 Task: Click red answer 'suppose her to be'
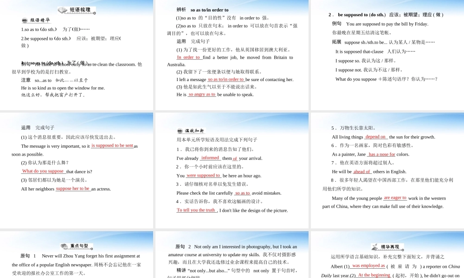72,189
